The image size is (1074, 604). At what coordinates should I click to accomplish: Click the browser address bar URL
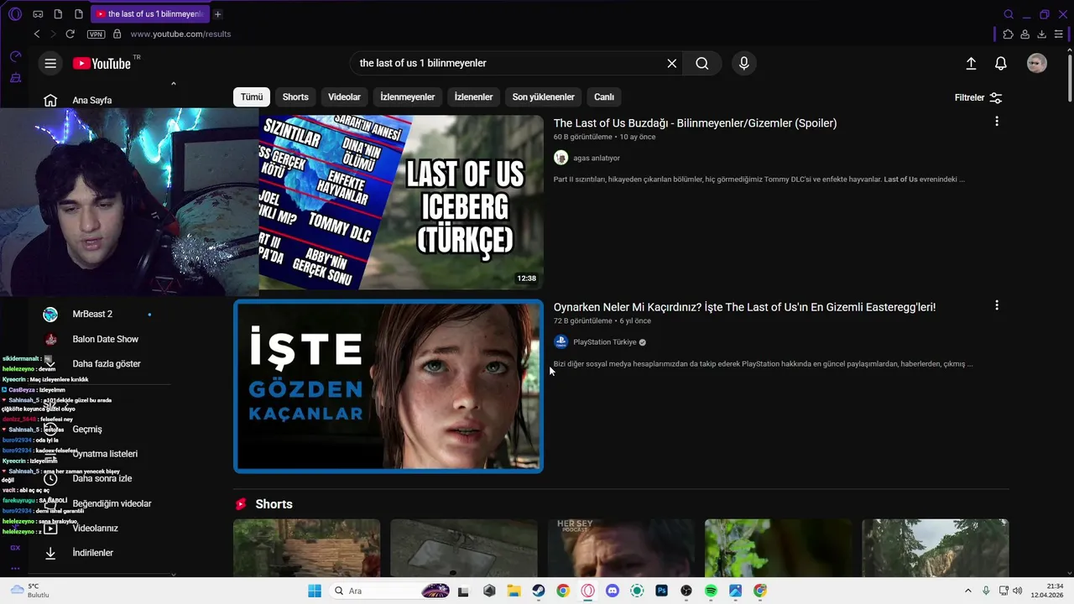[180, 34]
